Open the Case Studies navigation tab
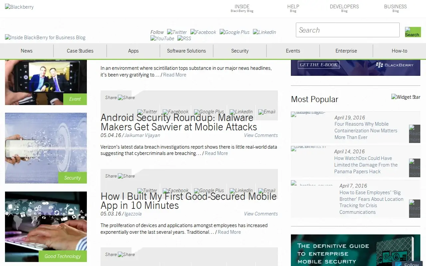Image resolution: width=426 pixels, height=266 pixels. 80,51
